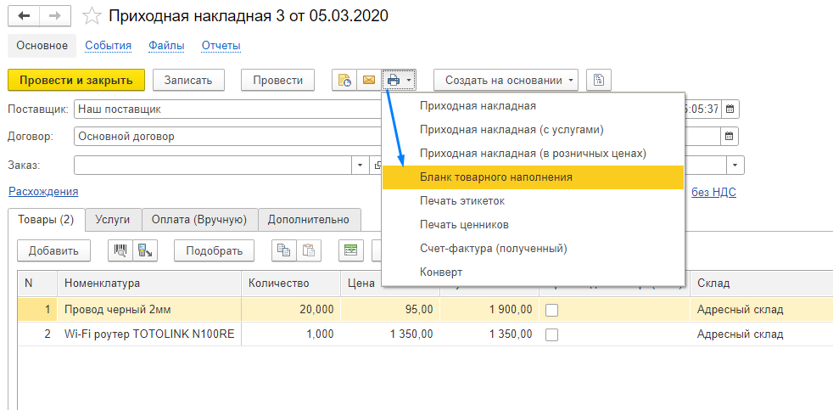The image size is (833, 410).
Task: Click into the Заказ input field
Action: [213, 165]
